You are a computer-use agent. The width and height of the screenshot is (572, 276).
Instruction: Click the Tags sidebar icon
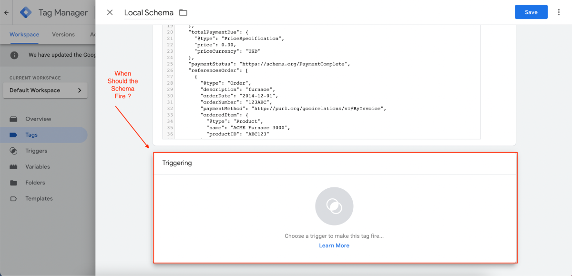pyautogui.click(x=14, y=135)
